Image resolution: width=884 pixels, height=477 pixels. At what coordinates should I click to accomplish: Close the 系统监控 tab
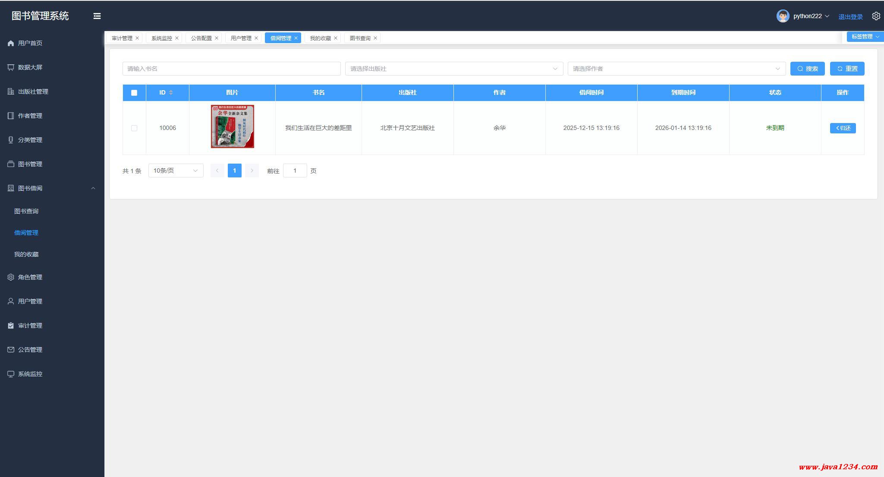177,38
